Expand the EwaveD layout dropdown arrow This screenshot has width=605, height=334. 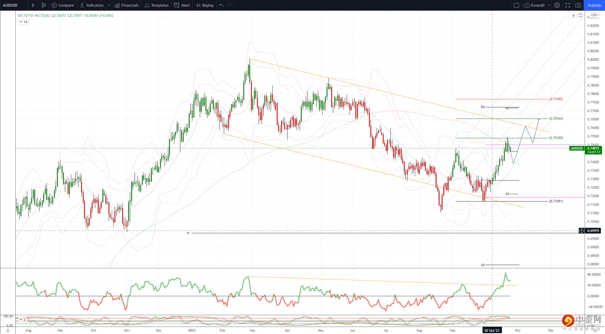coord(549,5)
